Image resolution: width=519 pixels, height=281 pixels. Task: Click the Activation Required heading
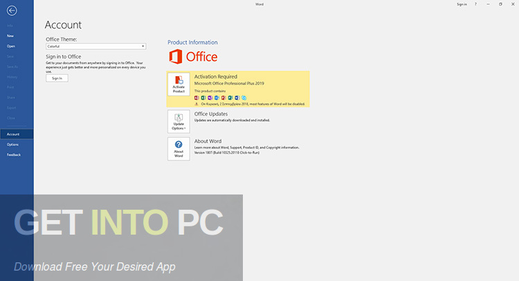pos(215,76)
